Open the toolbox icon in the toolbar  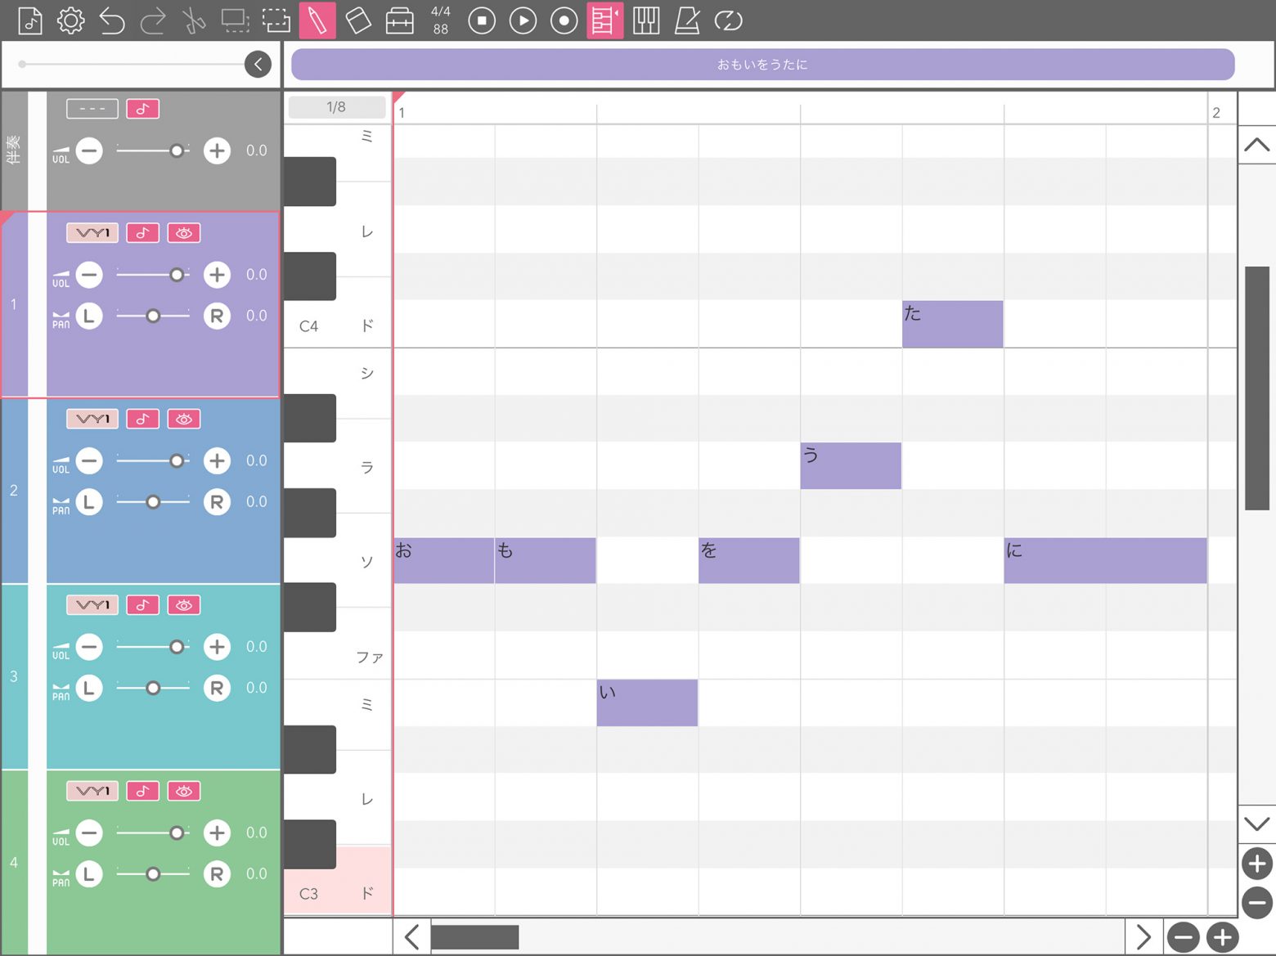[x=399, y=20]
